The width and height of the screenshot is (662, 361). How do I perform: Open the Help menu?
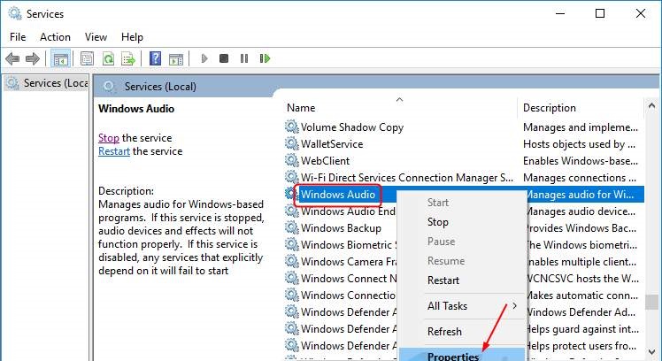pos(132,37)
